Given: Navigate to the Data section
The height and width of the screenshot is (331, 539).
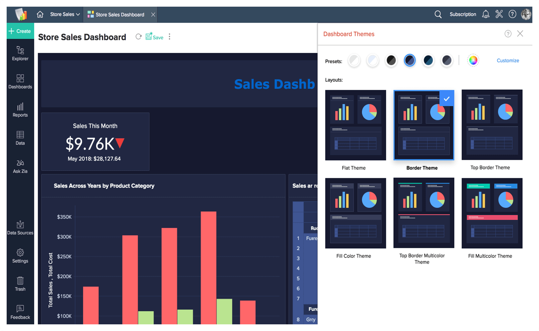Looking at the screenshot, I should click(20, 138).
